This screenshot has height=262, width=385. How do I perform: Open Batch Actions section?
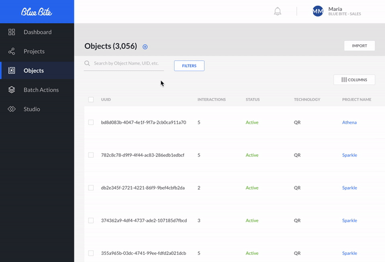pos(41,90)
